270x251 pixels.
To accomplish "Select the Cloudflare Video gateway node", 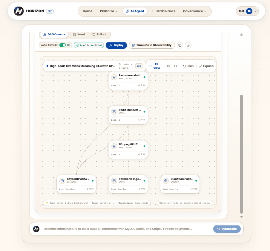I will [x=180, y=184].
